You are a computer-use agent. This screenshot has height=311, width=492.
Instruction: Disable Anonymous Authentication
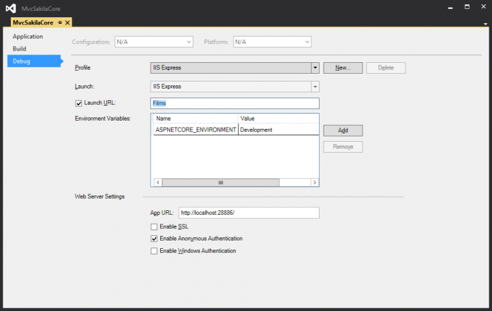pos(154,239)
